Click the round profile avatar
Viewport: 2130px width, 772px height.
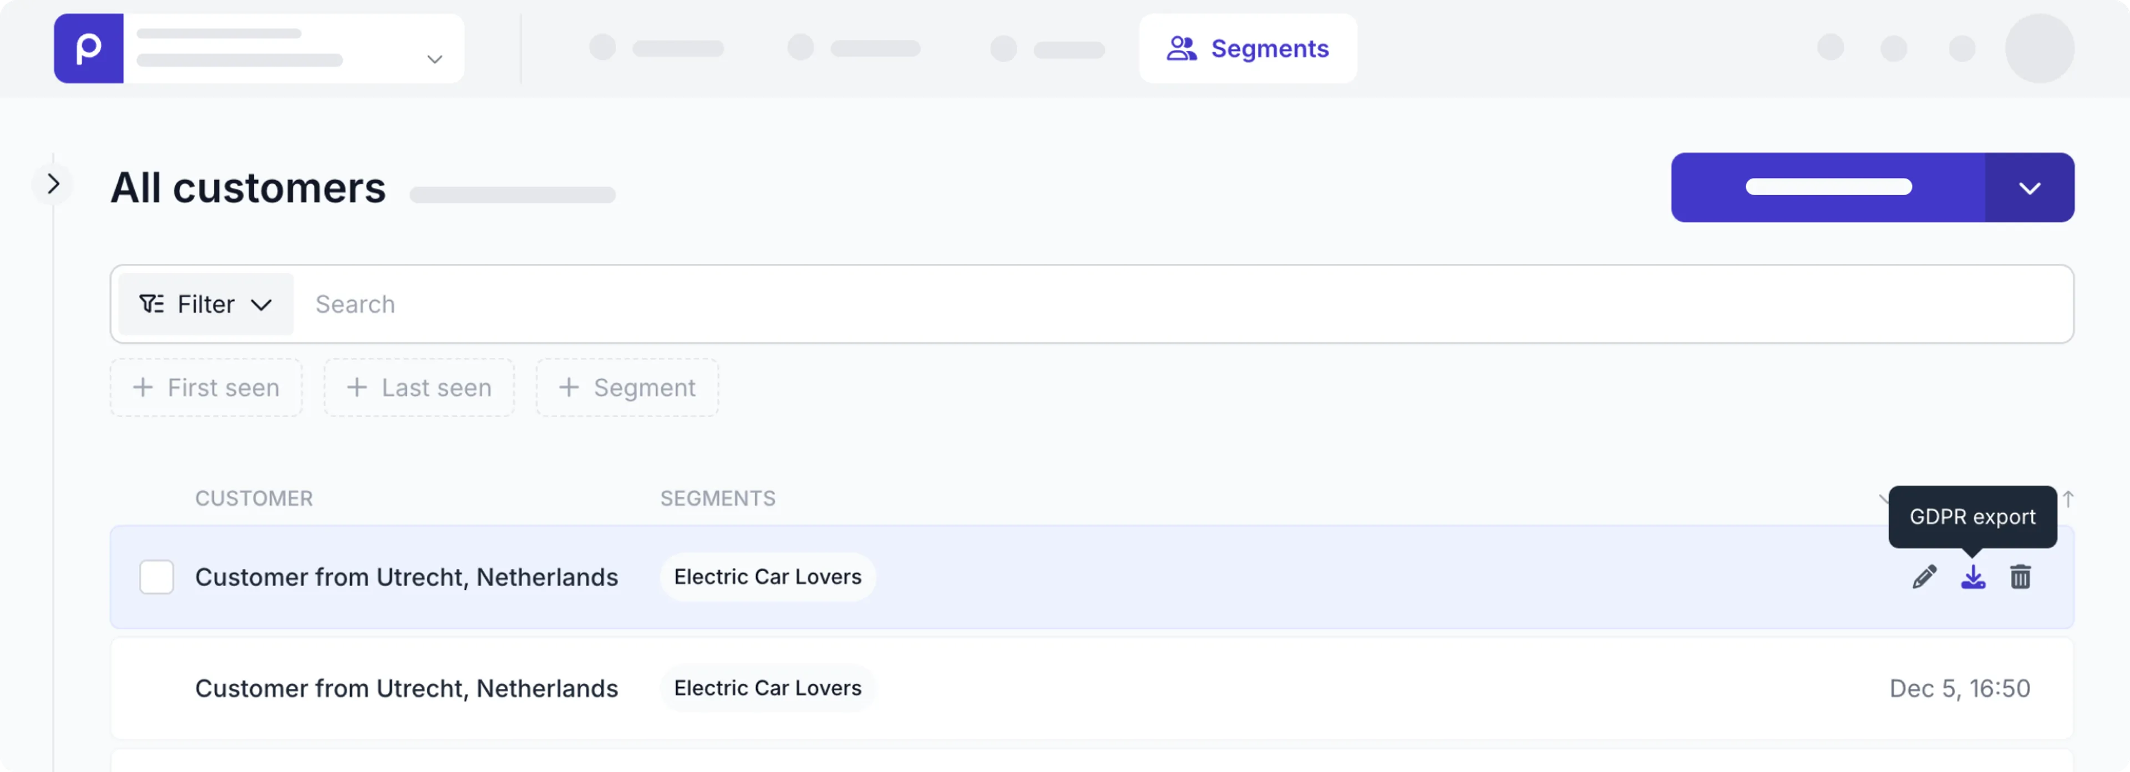[2039, 49]
